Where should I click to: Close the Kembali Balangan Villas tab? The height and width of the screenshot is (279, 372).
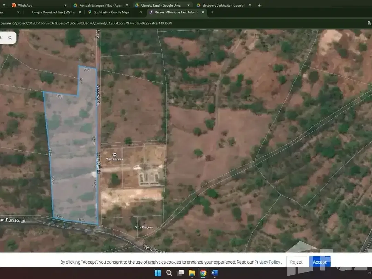127,5
